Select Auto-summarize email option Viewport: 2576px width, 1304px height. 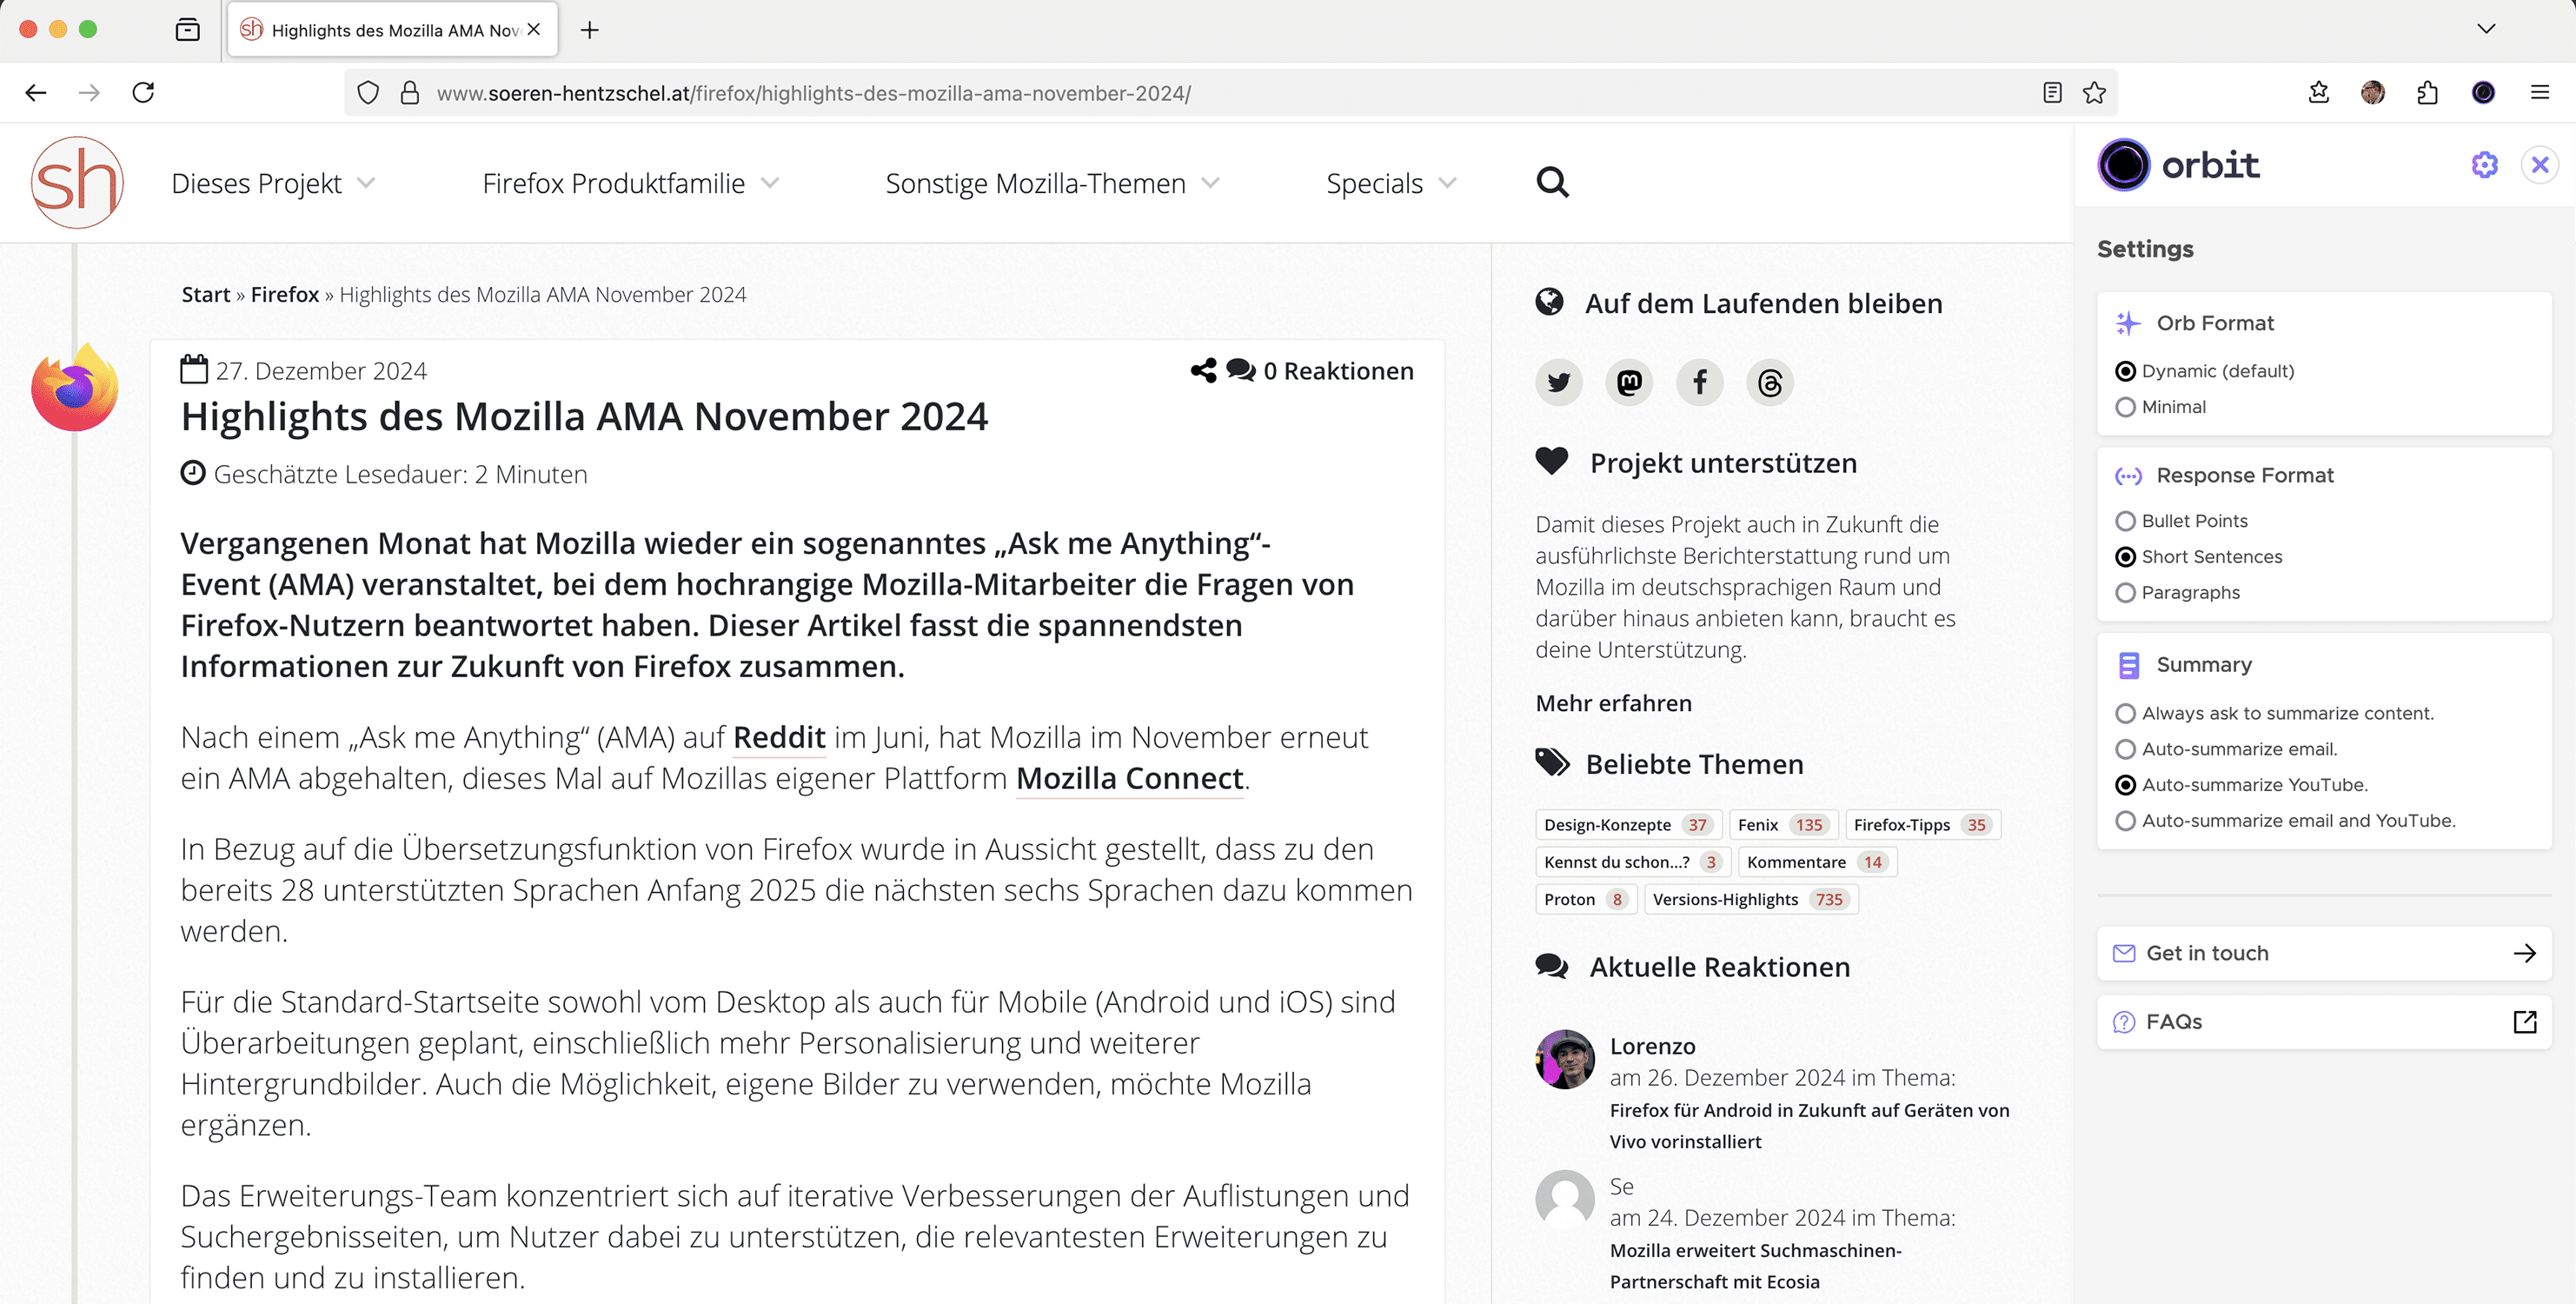(x=2126, y=749)
